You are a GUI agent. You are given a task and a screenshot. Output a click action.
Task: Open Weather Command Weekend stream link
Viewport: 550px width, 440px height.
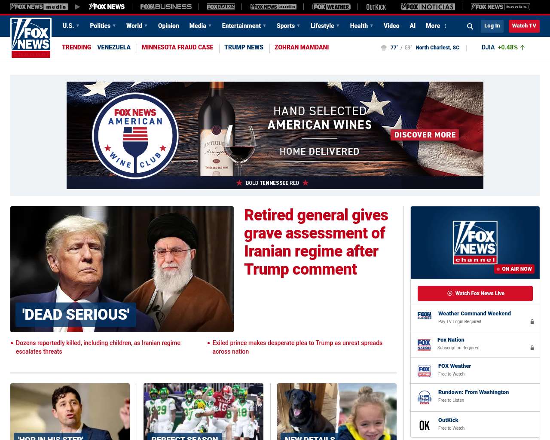pyautogui.click(x=474, y=314)
